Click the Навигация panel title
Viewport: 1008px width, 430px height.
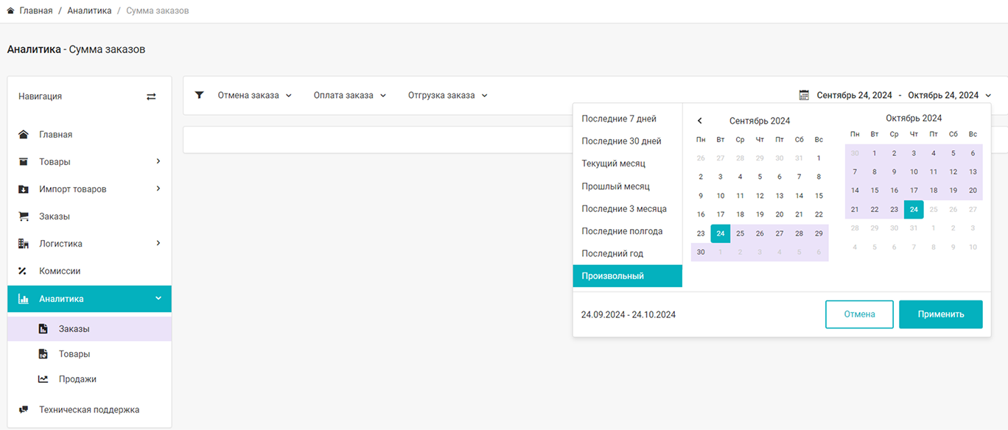pos(41,96)
